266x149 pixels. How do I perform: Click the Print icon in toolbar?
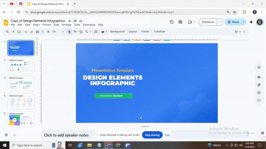[x=37, y=32]
